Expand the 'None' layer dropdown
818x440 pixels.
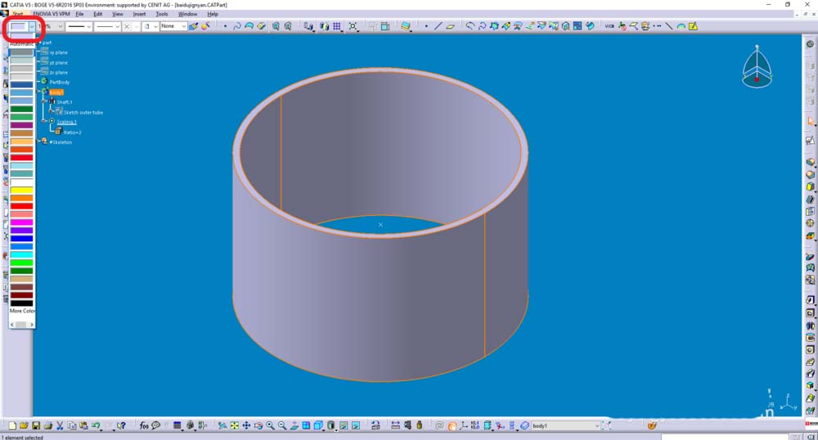[x=183, y=26]
